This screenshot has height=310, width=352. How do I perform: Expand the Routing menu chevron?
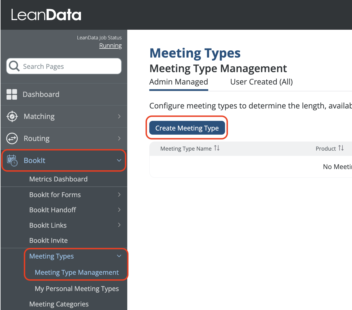click(119, 138)
